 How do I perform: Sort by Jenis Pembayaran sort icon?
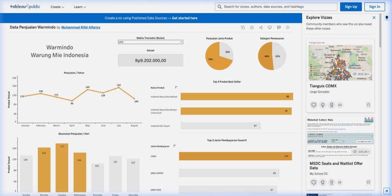[x=174, y=146]
